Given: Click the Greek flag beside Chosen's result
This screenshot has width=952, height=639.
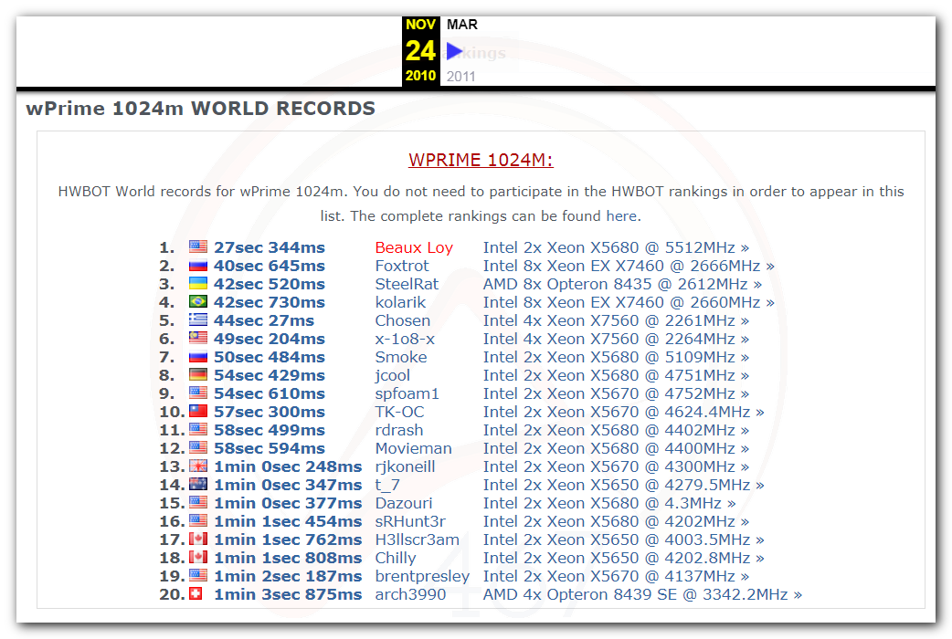Looking at the screenshot, I should (x=198, y=319).
